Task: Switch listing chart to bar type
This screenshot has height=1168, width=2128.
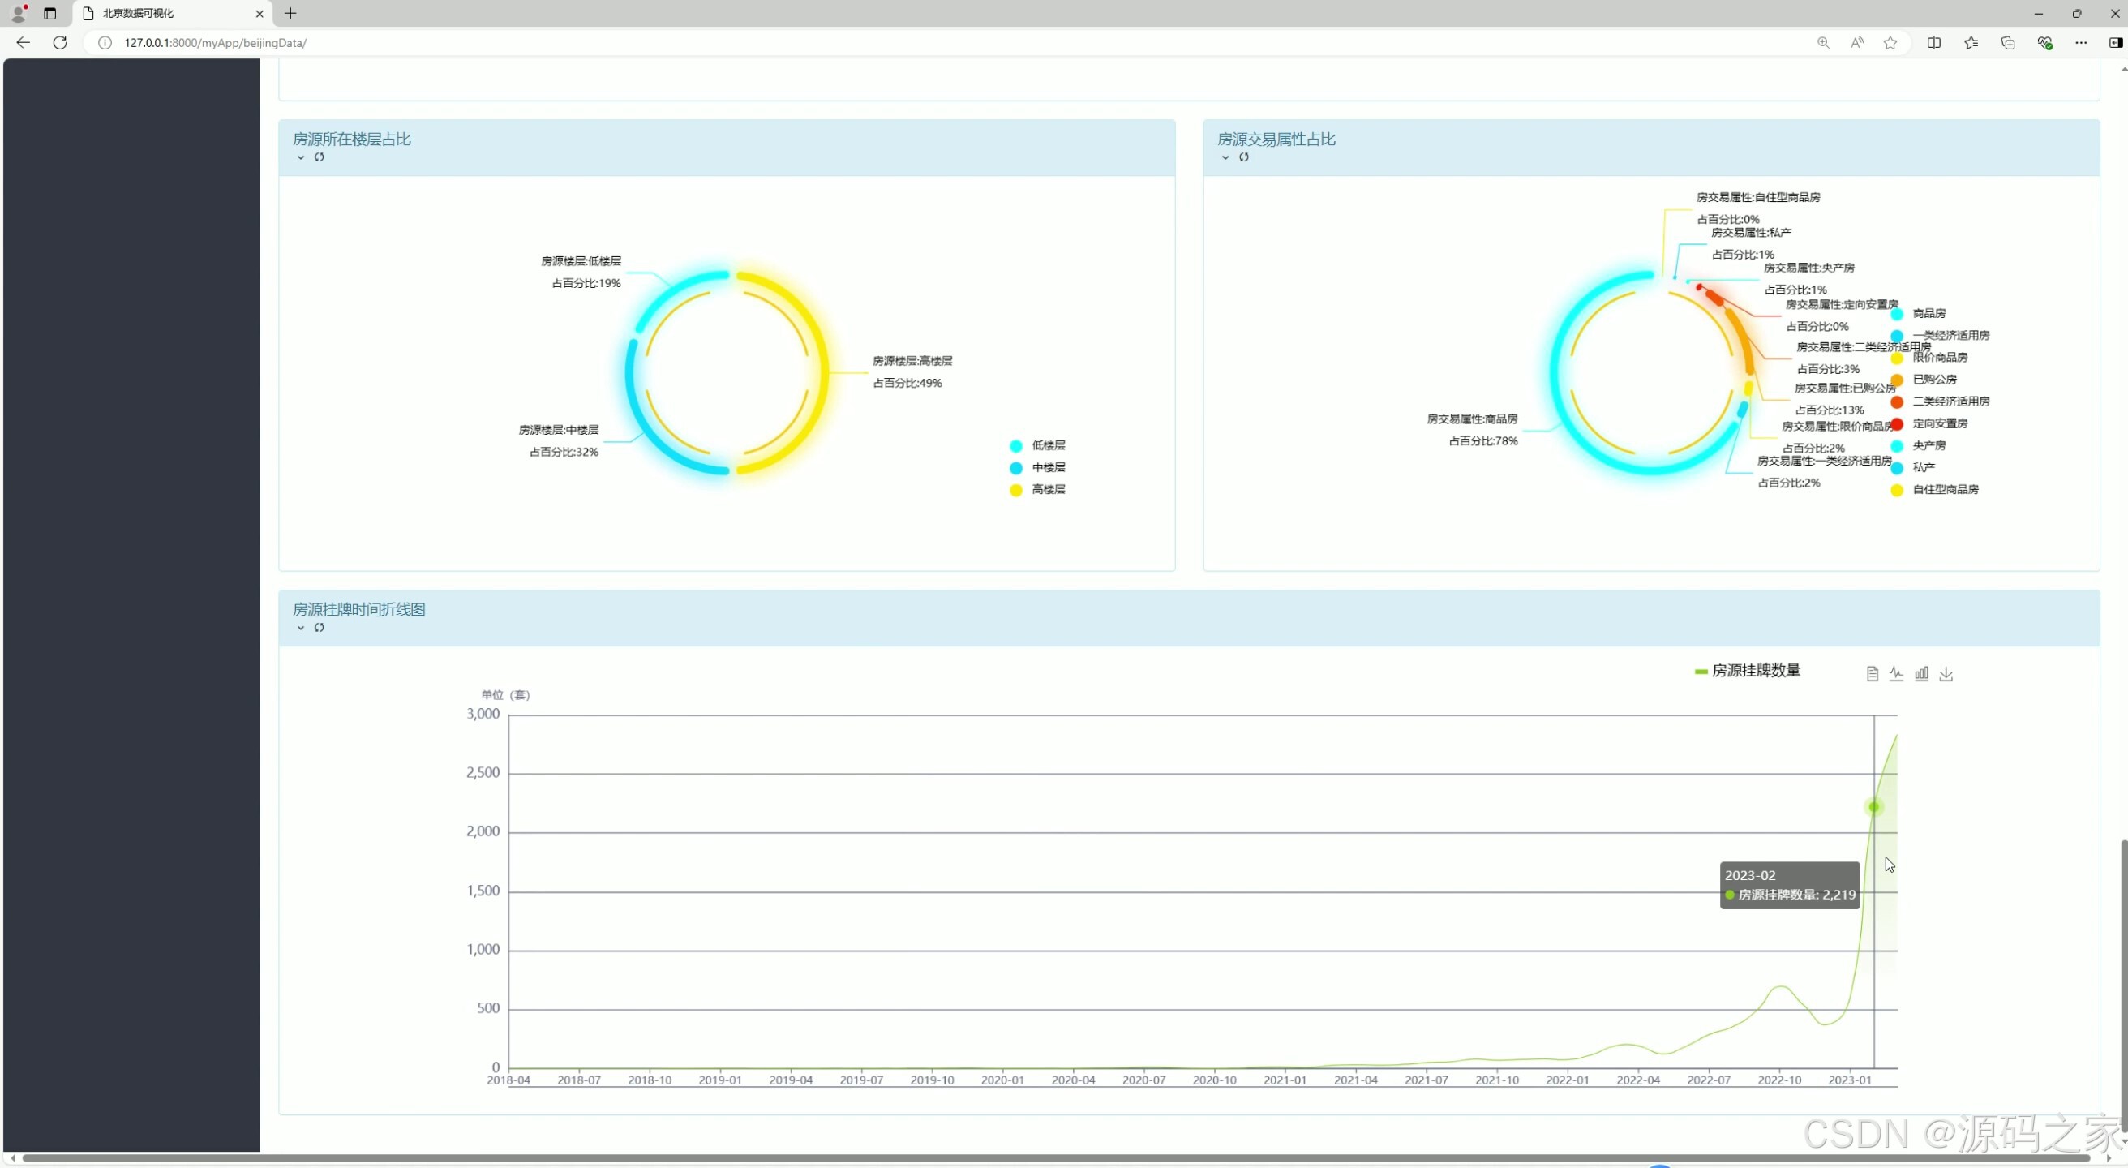Action: [1921, 674]
